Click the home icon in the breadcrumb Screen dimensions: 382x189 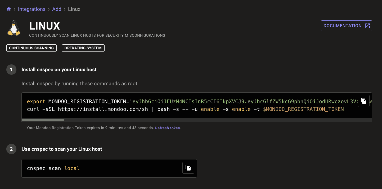click(x=9, y=9)
